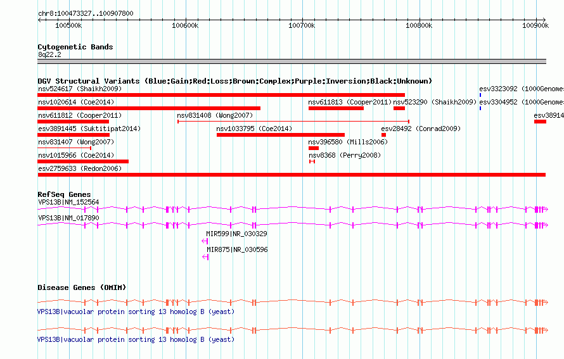Screen dimensions: 564x359
Task: Click the esv2759633 full-width red bar
Action: coord(292,175)
